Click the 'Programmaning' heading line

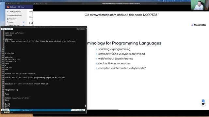pos(11,90)
